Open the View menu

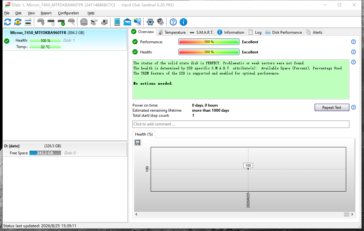coord(31,13)
